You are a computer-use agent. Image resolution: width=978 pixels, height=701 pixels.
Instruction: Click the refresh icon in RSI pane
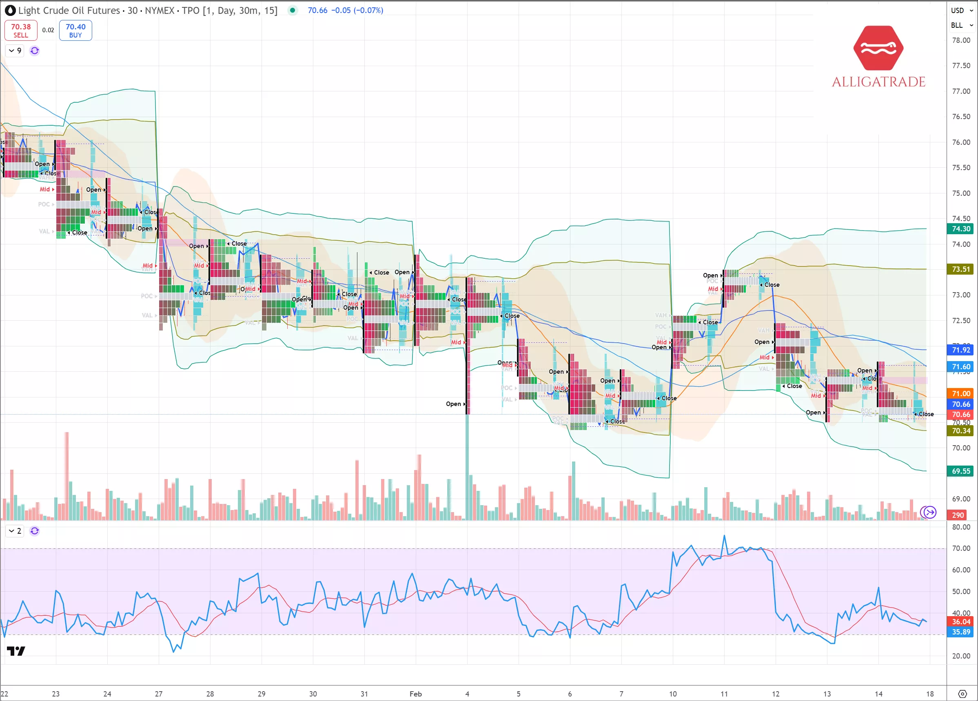[35, 531]
